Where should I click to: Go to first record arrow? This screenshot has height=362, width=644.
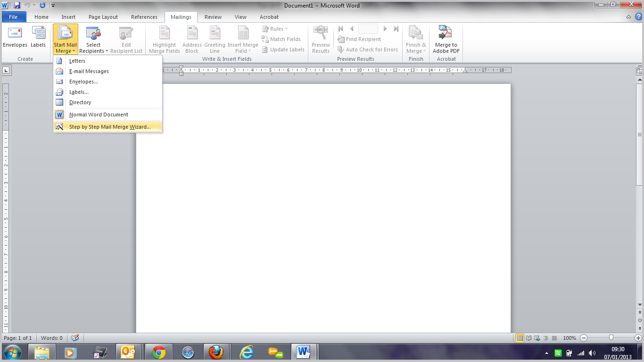341,29
